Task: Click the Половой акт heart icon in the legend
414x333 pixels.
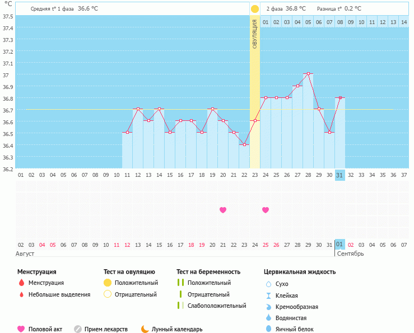Action: coord(21,329)
